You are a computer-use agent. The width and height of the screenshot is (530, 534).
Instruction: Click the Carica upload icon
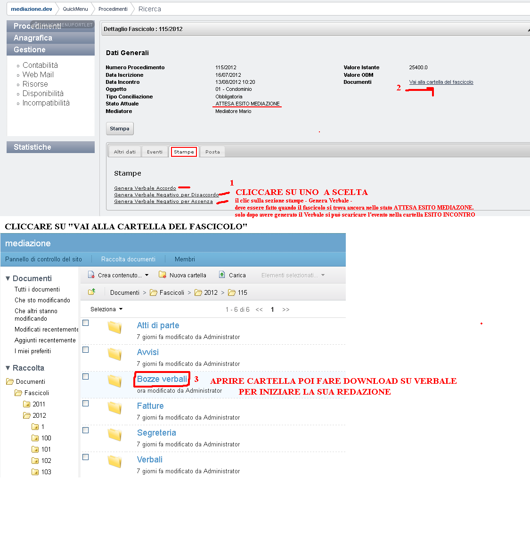click(x=222, y=275)
